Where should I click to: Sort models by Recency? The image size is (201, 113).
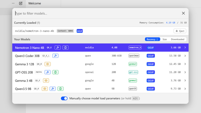point(153,39)
